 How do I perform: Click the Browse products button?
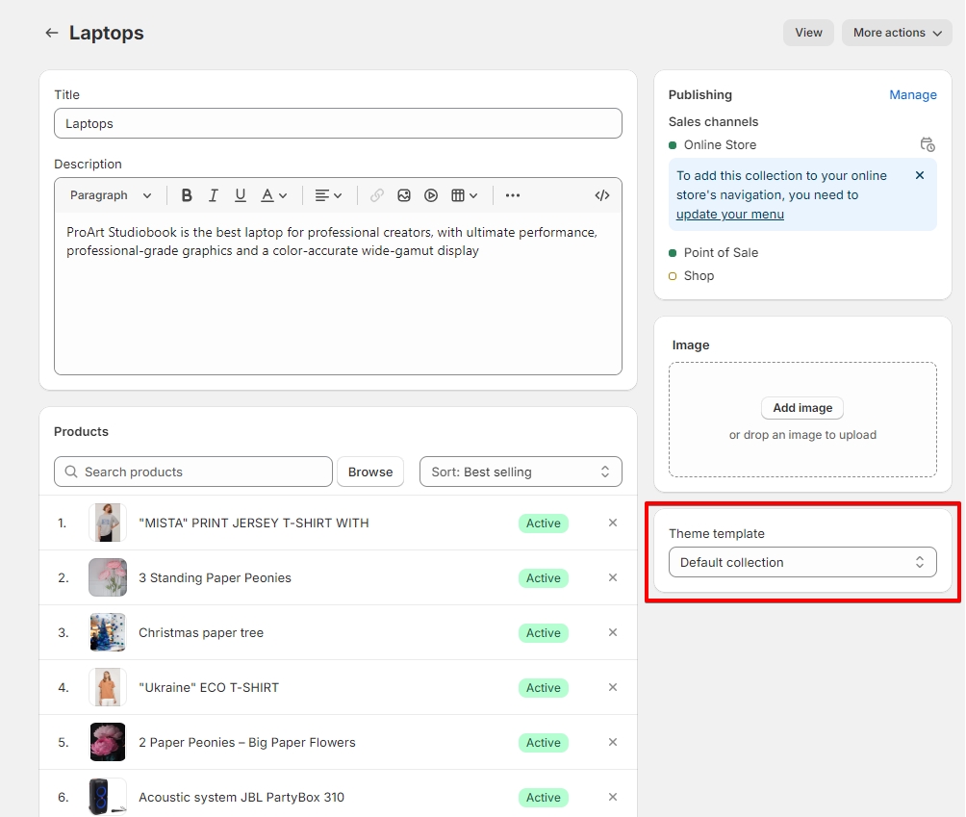370,472
